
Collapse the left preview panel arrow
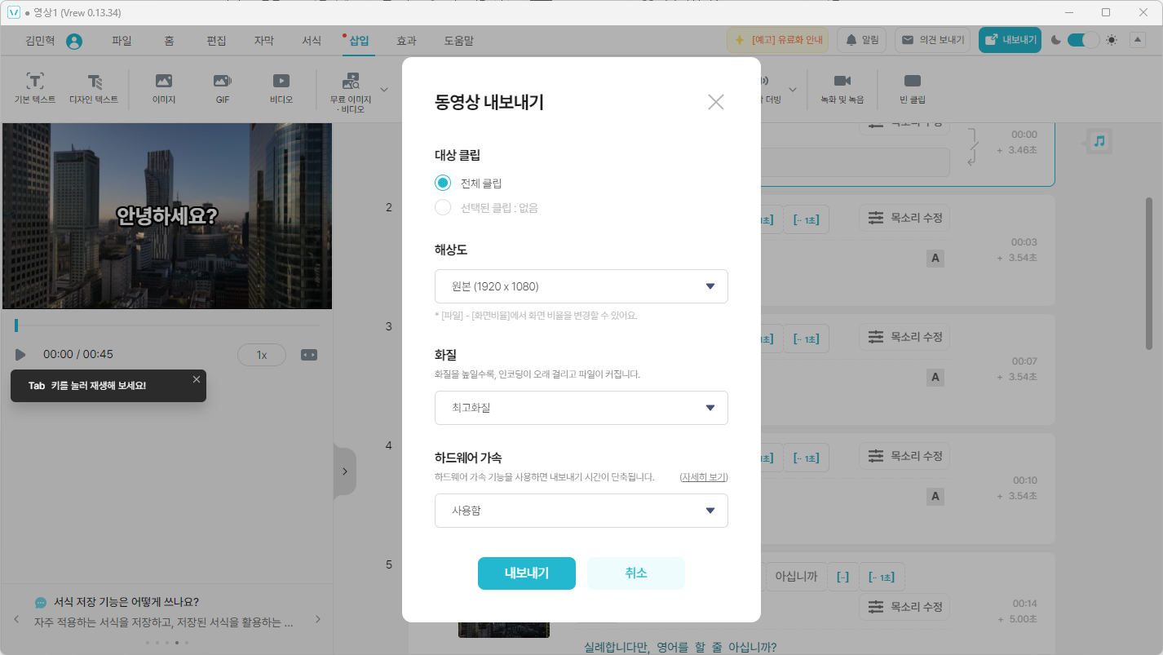[x=344, y=471]
